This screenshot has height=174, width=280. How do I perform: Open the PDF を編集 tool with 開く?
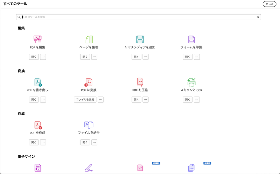pyautogui.click(x=34, y=57)
